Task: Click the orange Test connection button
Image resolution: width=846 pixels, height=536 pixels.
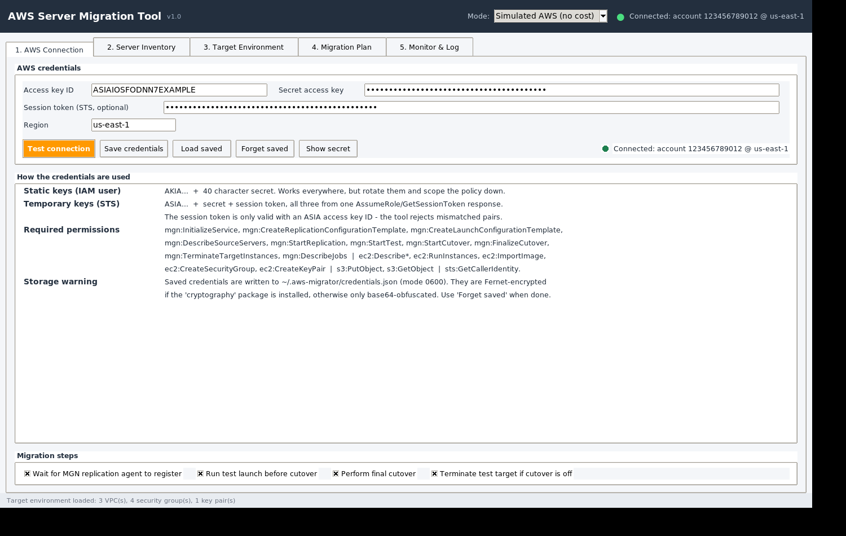Action: click(x=59, y=149)
